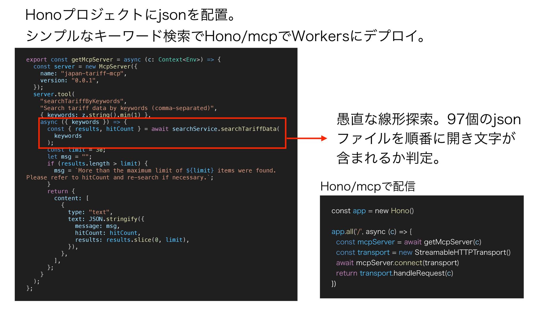554x312 pixels.
Task: Click the slide title 'Honoプロジェクトにjsonを配置。'
Action: [131, 15]
